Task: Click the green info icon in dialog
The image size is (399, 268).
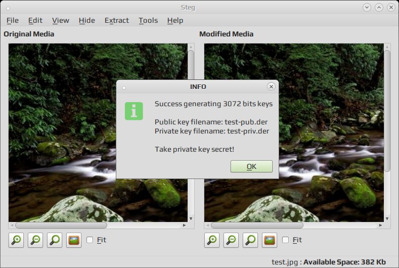Action: coord(134,111)
